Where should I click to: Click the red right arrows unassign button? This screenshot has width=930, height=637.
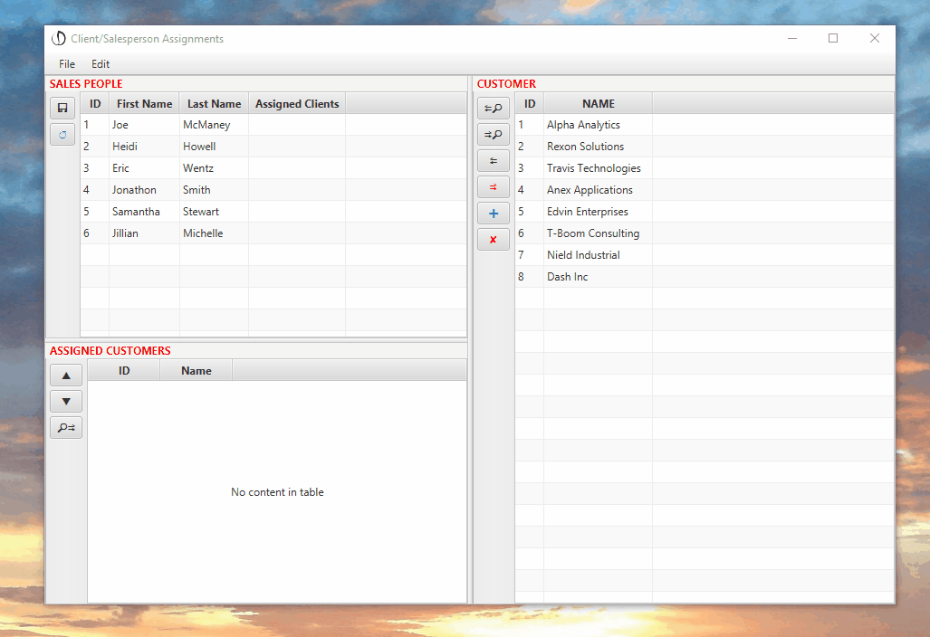click(493, 186)
